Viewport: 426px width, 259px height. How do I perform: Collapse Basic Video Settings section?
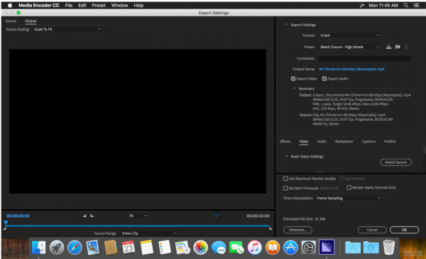click(x=286, y=156)
